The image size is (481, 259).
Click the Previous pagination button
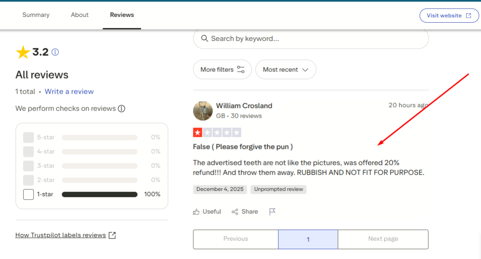pyautogui.click(x=236, y=239)
